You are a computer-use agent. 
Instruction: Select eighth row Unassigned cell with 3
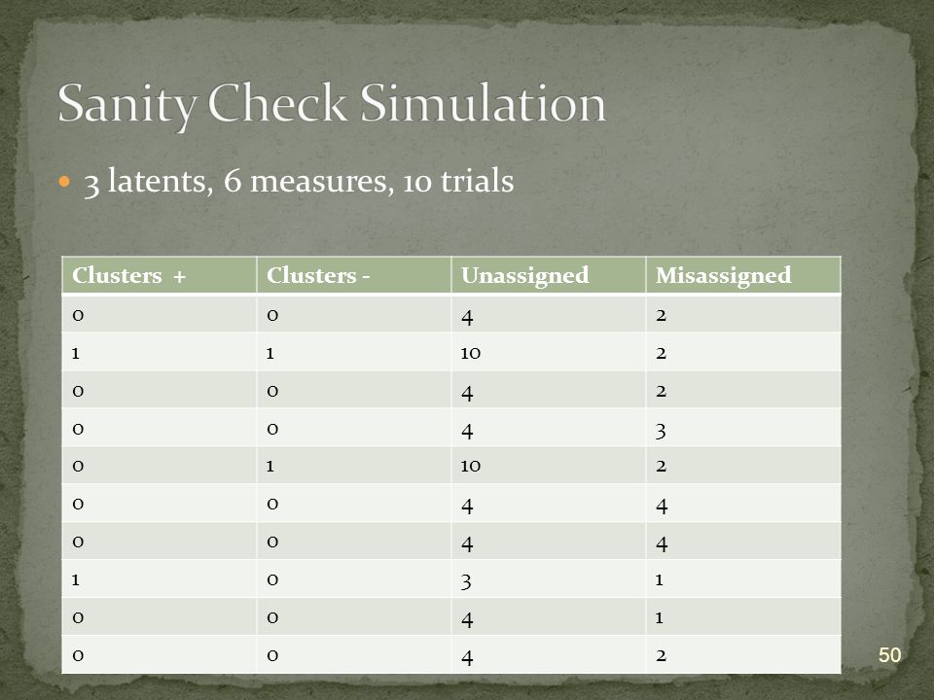click(x=549, y=579)
